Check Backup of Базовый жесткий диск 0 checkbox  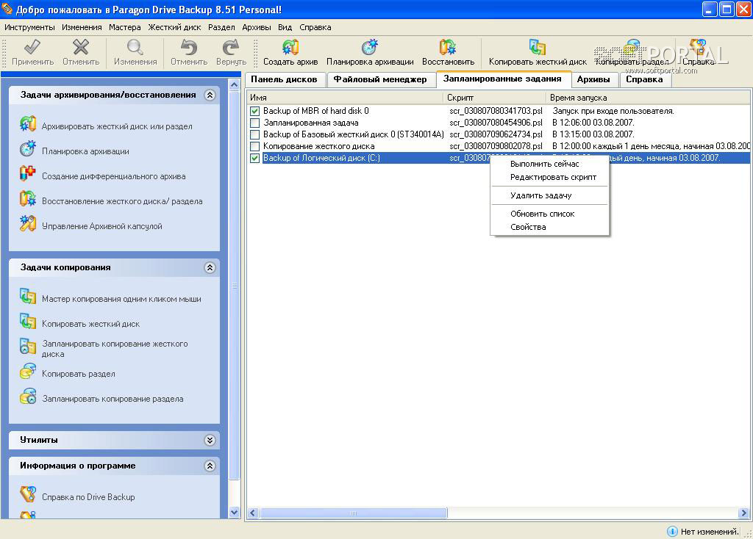pos(255,134)
